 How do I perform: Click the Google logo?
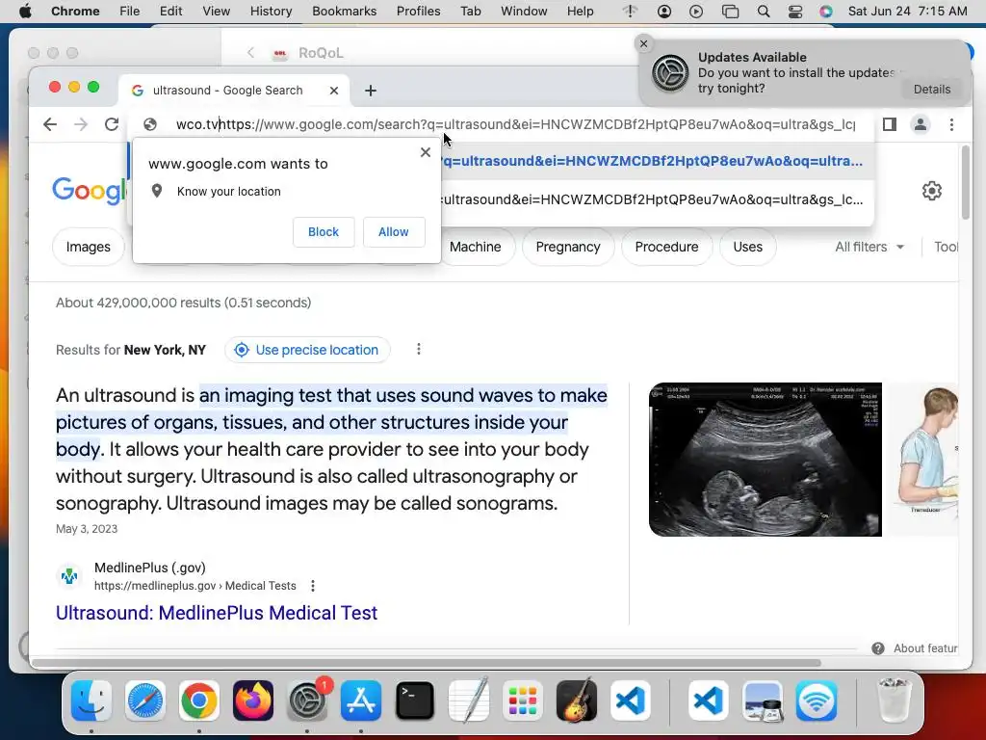point(89,191)
